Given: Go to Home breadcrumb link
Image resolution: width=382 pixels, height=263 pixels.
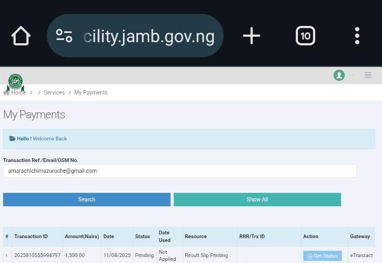Looking at the screenshot, I should 18,92.
